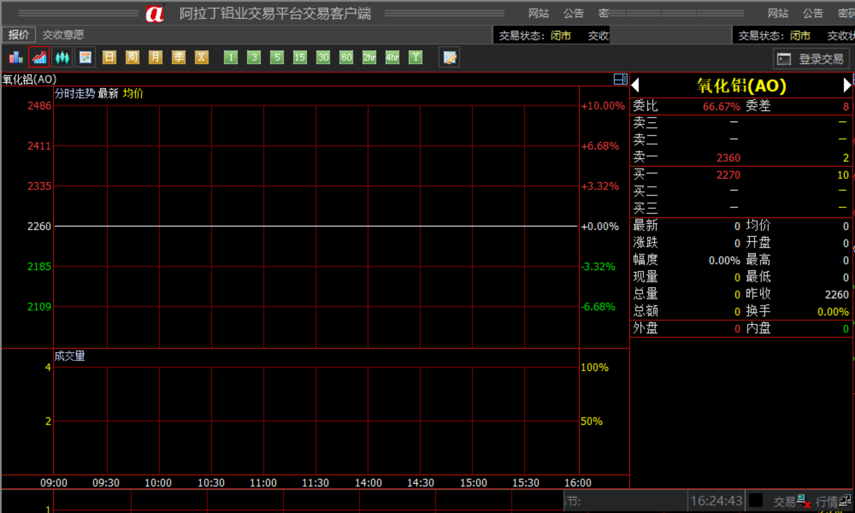Viewport: 855px width, 513px height.
Task: Click the 登录交易 login trading button
Action: (x=811, y=59)
